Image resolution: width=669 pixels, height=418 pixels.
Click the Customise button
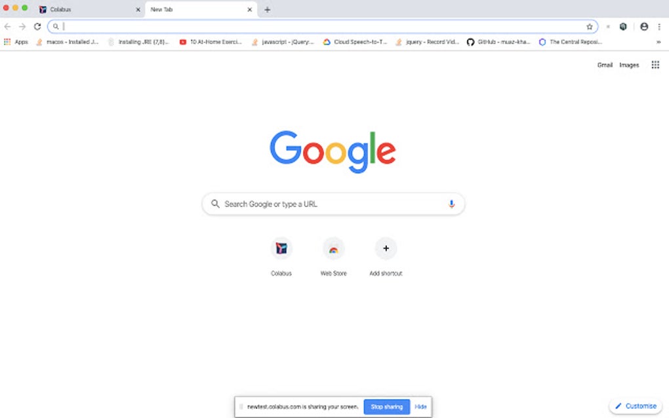pos(636,406)
